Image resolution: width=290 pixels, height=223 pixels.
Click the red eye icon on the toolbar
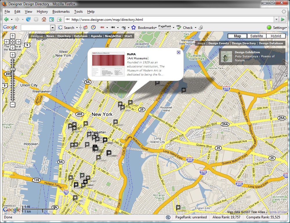pyautogui.click(x=102, y=27)
